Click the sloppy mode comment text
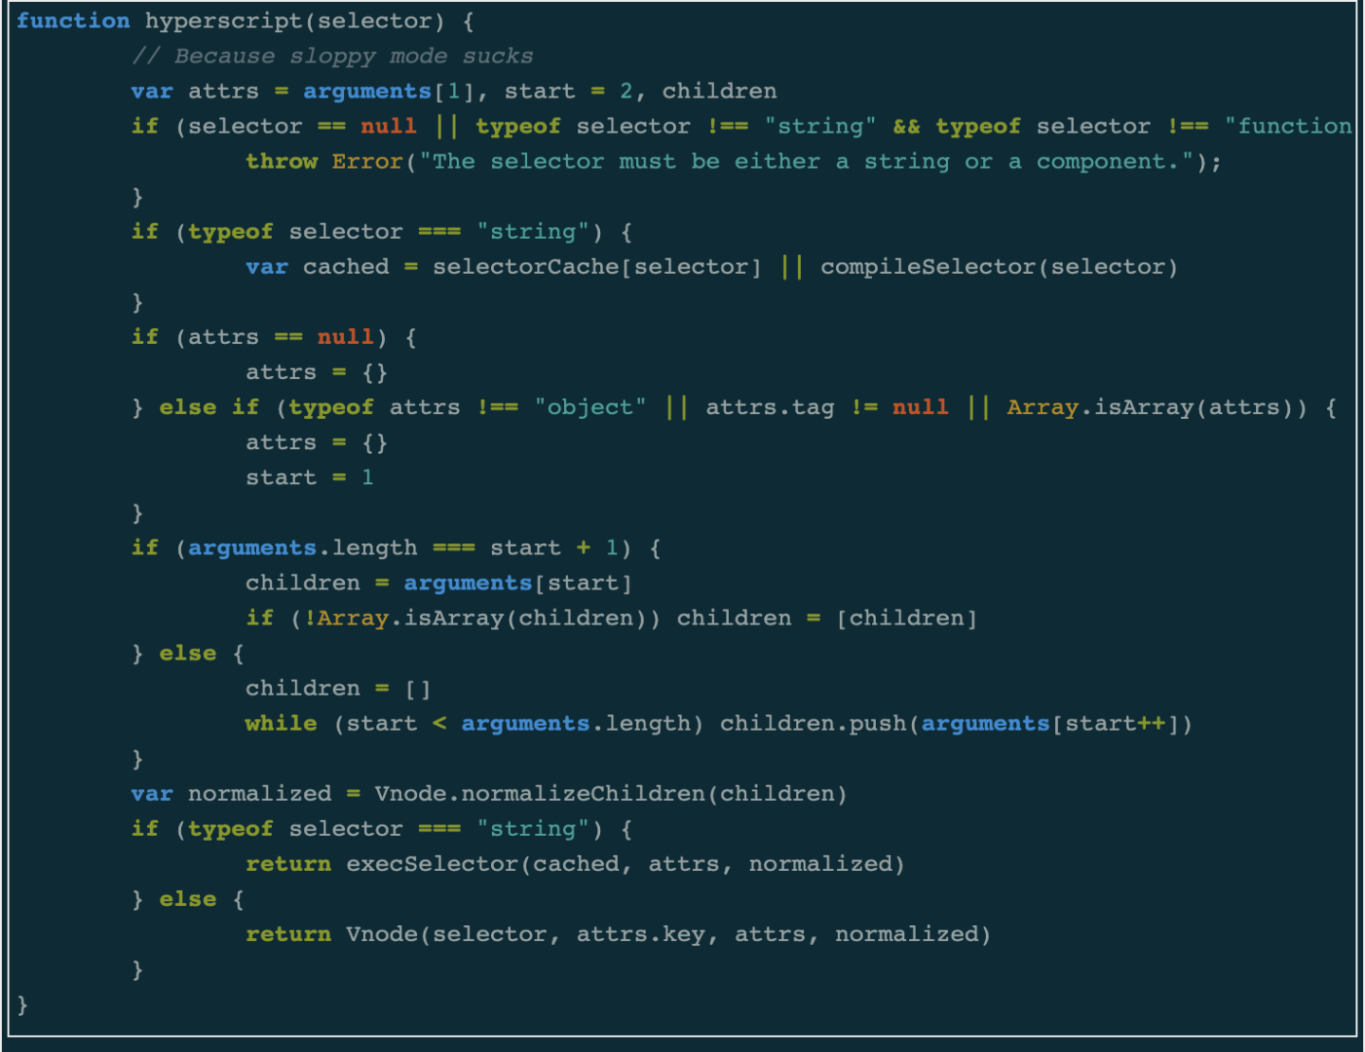Viewport: 1365px width, 1052px height. click(x=336, y=56)
